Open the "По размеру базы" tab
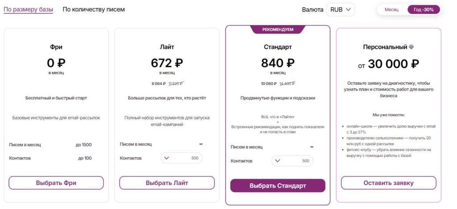The height and width of the screenshot is (209, 457). tap(28, 9)
